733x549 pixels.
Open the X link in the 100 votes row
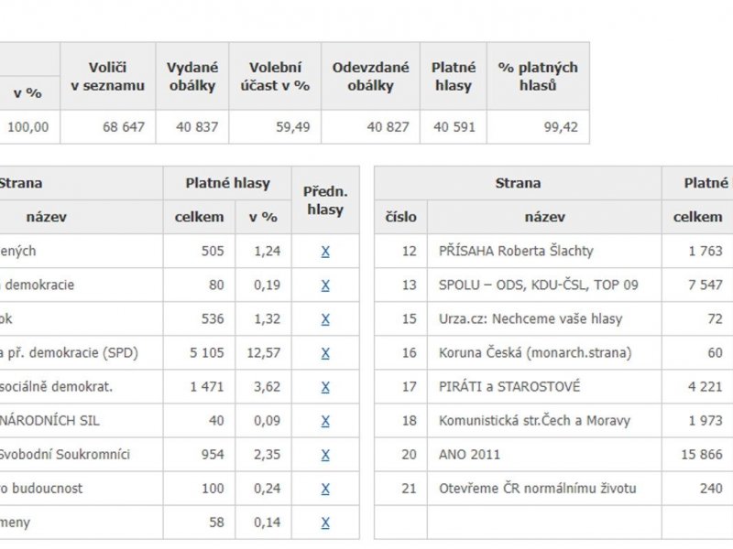click(325, 489)
